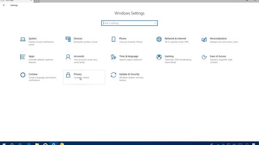Open the Cortana circle icon

pyautogui.click(x=23, y=75)
